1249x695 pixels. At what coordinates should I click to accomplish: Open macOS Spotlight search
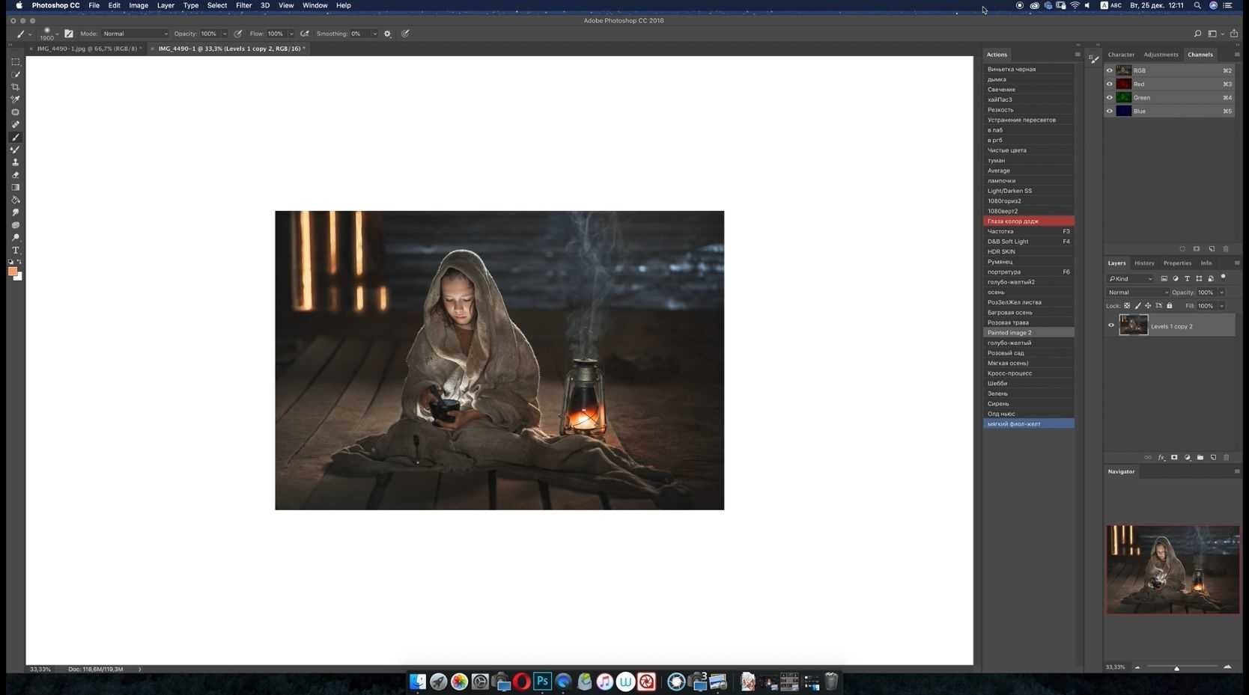coord(1197,5)
